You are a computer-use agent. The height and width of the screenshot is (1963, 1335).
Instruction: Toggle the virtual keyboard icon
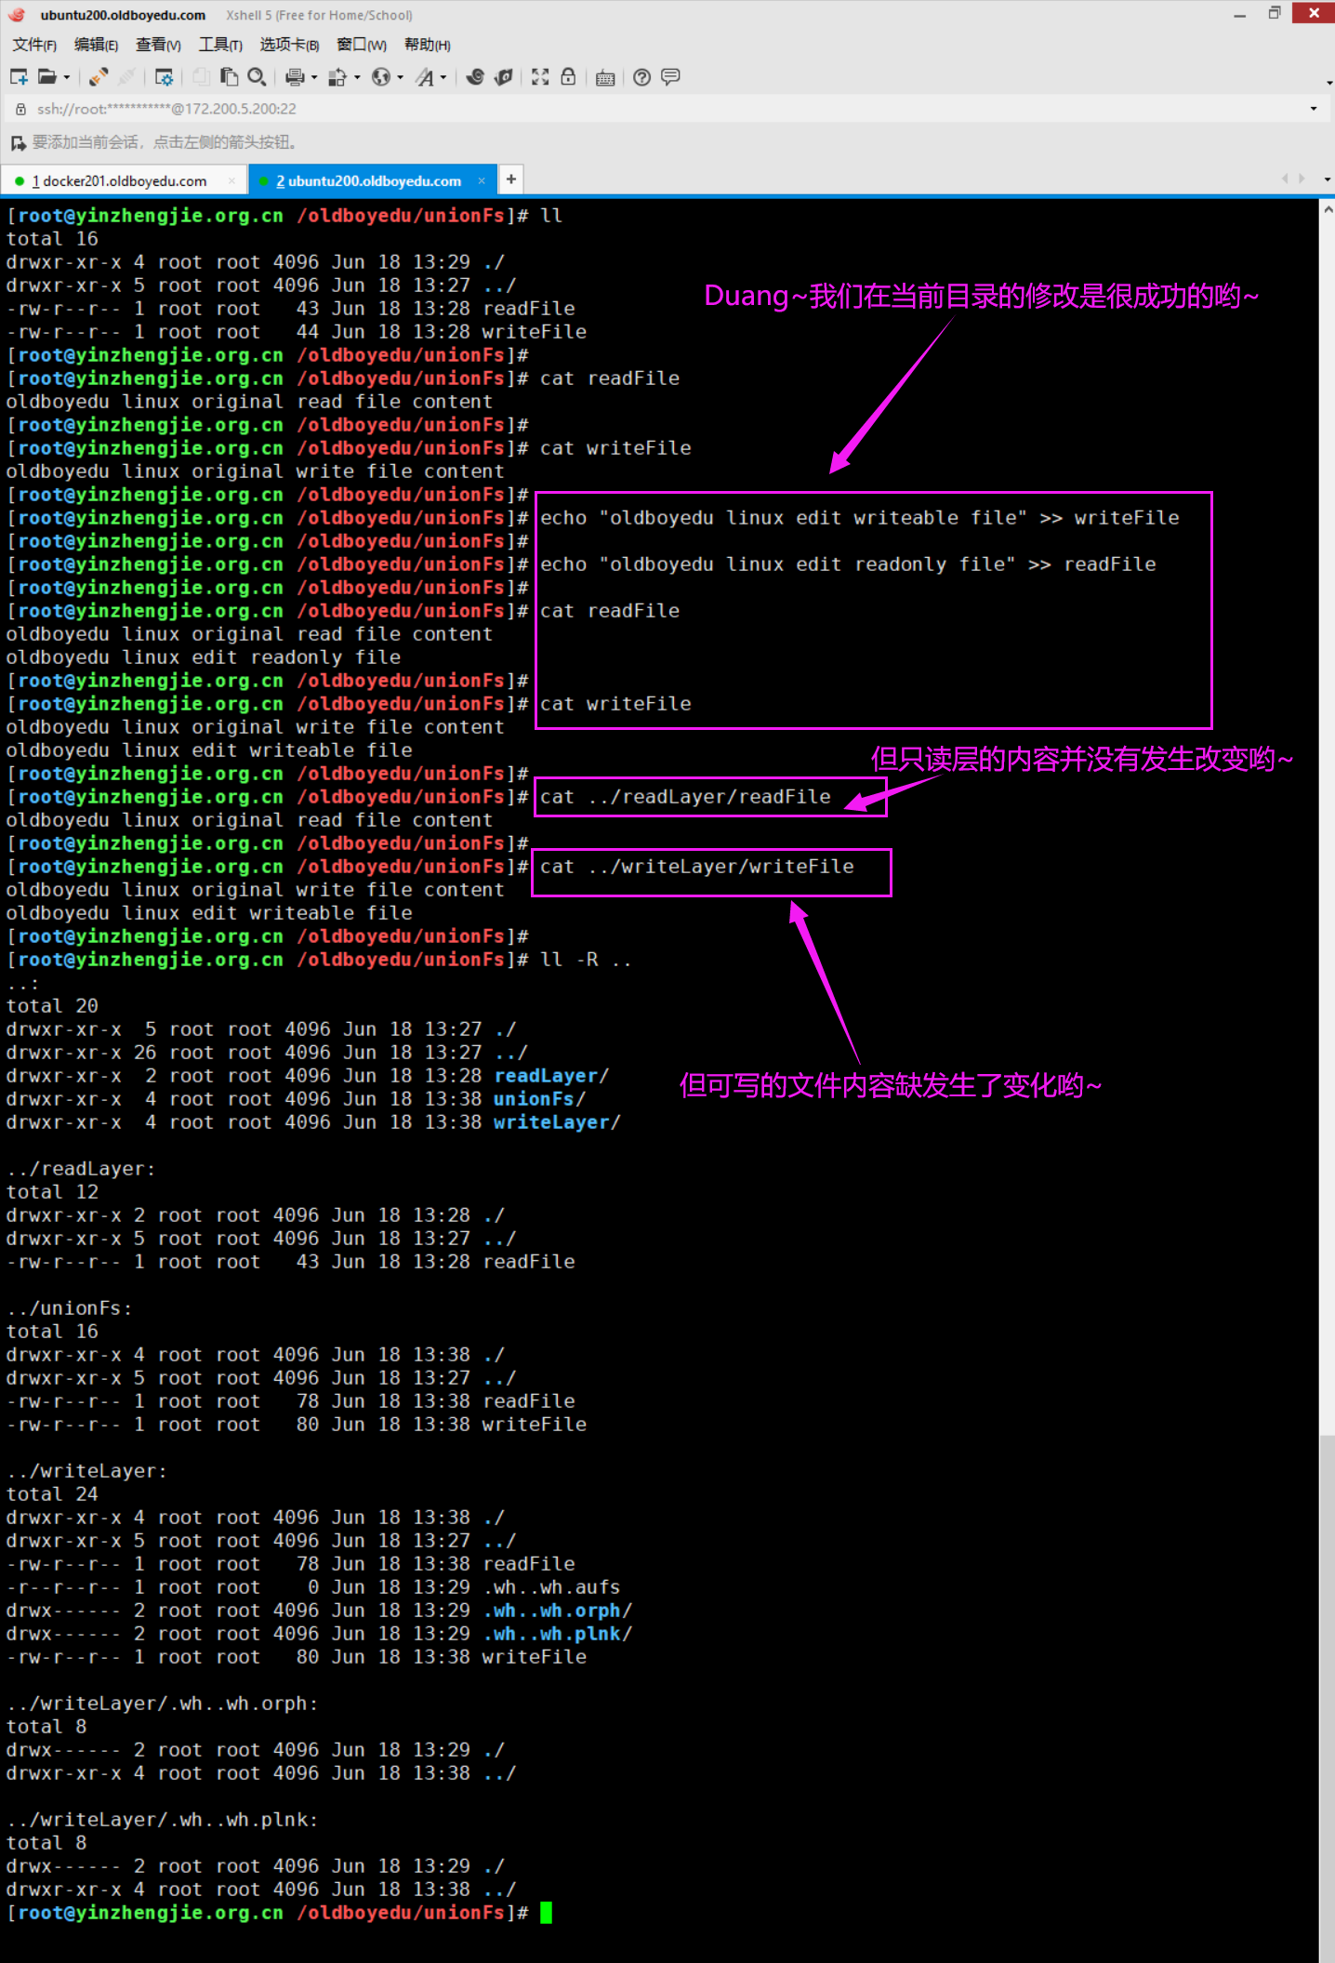[x=605, y=77]
